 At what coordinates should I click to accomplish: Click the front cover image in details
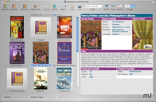pyautogui.click(x=91, y=35)
